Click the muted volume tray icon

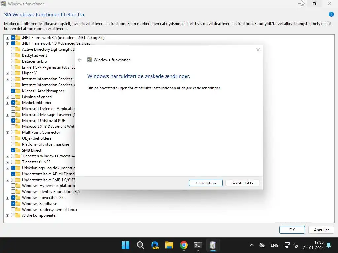(295, 245)
